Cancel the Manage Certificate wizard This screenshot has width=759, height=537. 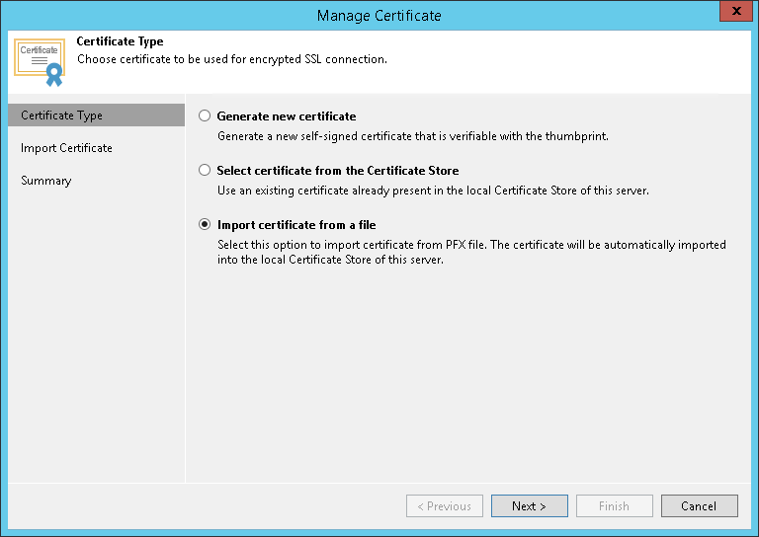click(x=699, y=505)
